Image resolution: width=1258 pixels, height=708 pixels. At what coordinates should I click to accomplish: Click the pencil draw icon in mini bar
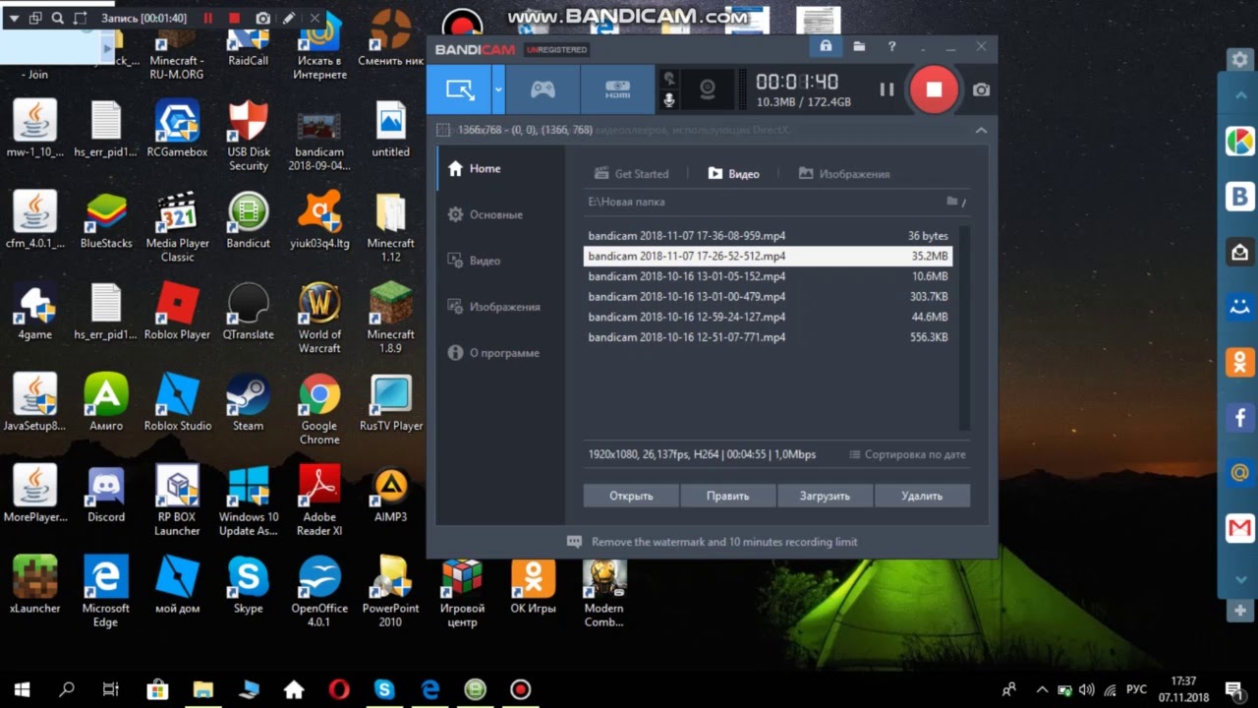pos(289,19)
